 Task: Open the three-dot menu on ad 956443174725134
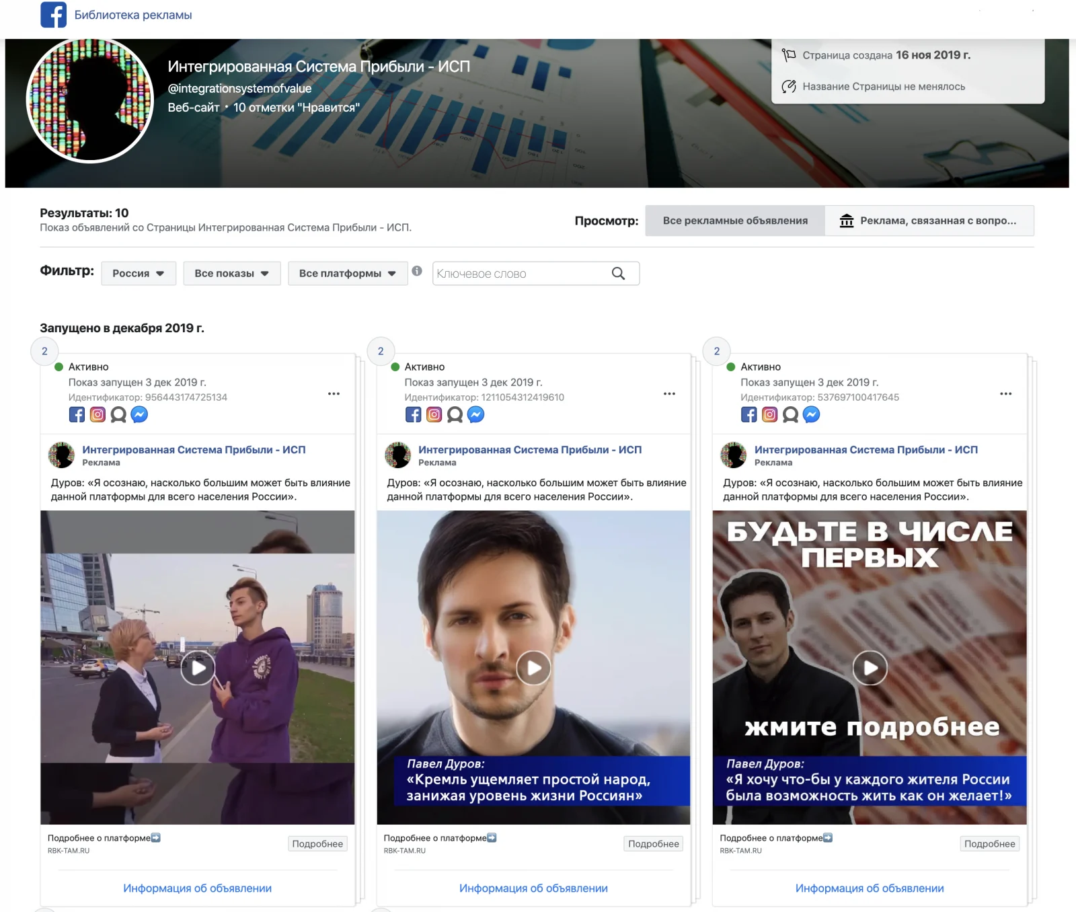tap(334, 393)
